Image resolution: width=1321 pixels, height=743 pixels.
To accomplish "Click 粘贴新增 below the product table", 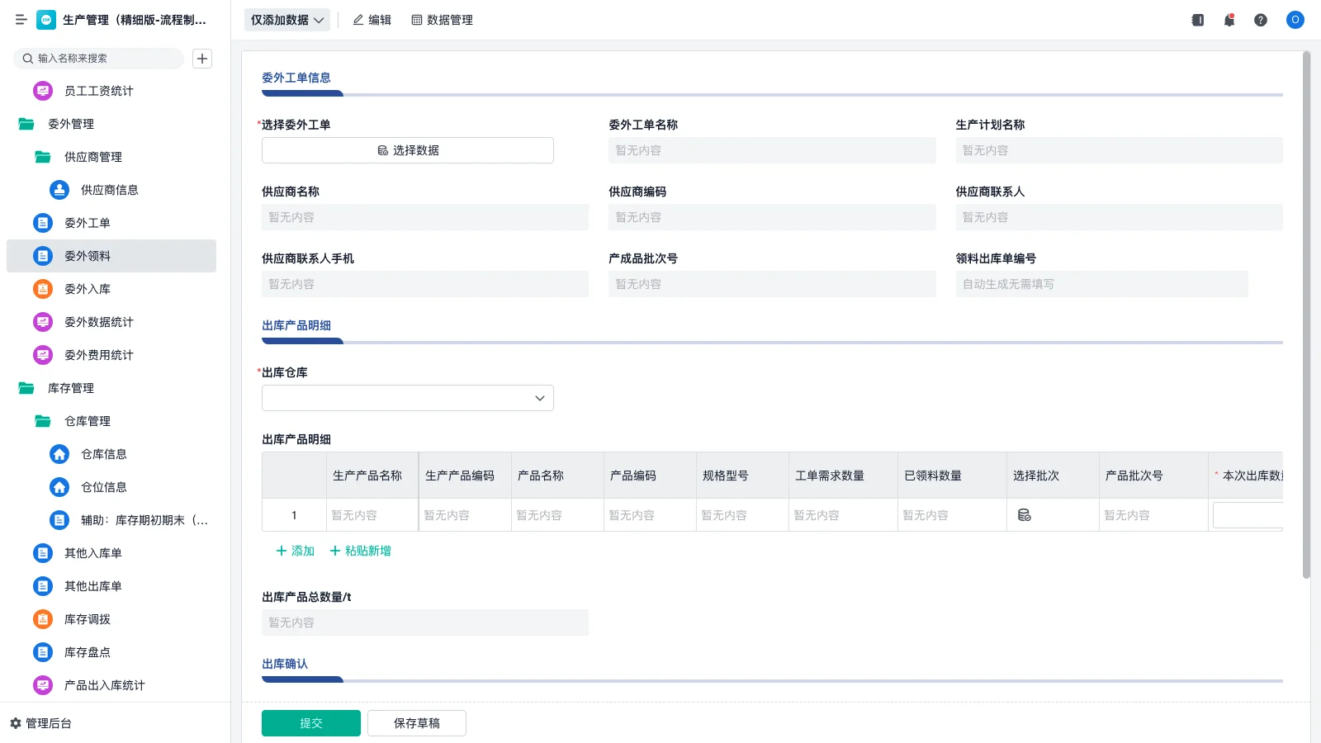I will (359, 551).
